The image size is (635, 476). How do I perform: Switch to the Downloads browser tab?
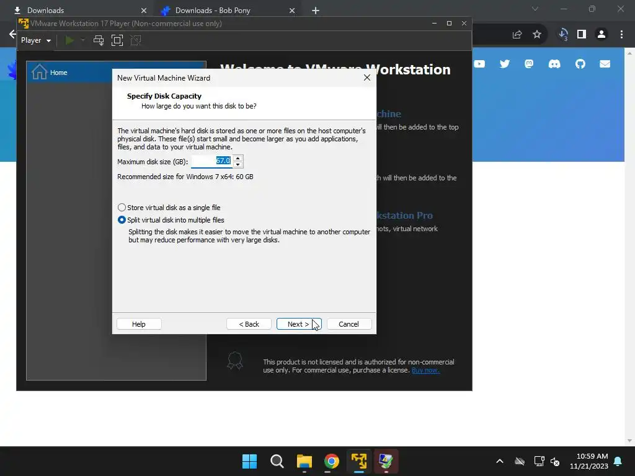click(77, 10)
